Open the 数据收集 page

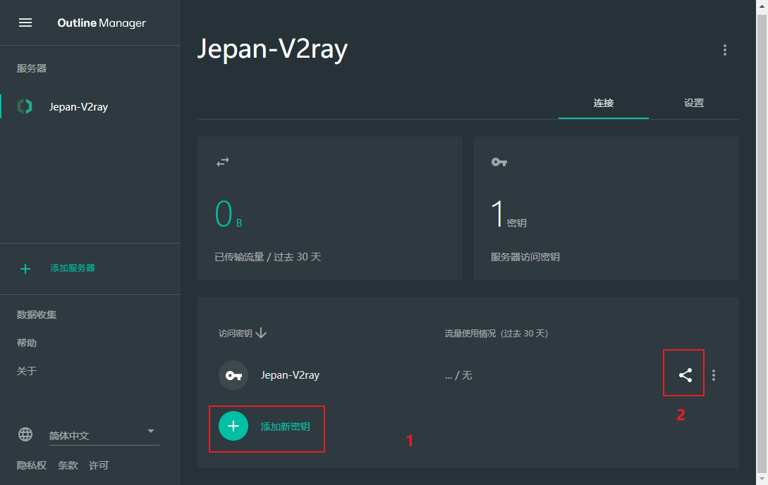(x=36, y=315)
